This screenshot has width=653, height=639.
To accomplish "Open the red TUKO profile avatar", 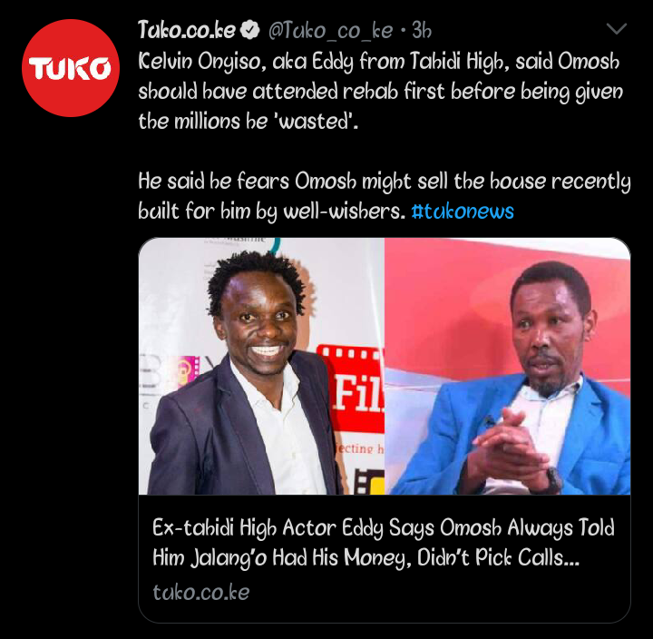I will tap(71, 68).
